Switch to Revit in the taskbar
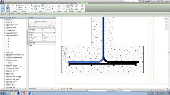 click(x=19, y=93)
